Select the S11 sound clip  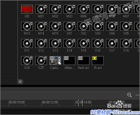pos(27,43)
